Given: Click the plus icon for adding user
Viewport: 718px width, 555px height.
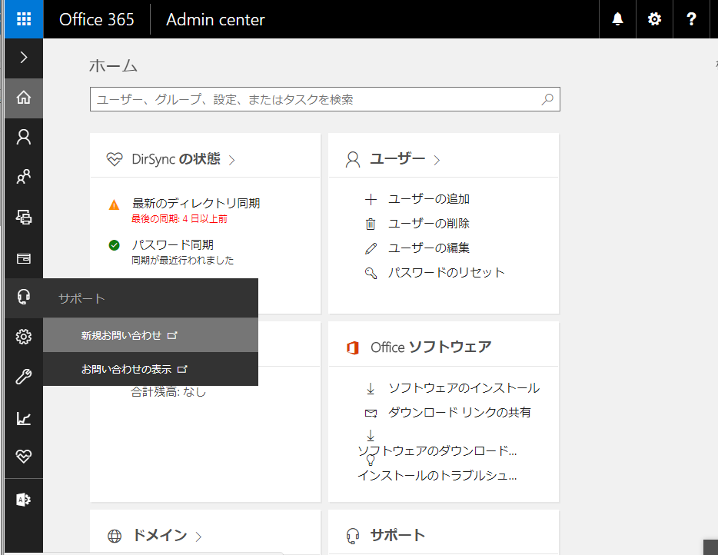Looking at the screenshot, I should (x=371, y=200).
